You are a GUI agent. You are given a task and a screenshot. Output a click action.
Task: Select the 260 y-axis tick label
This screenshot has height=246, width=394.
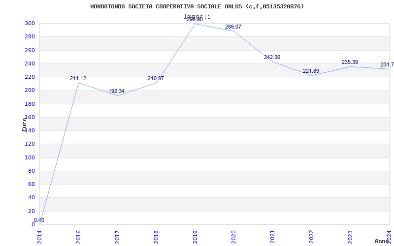(x=30, y=50)
